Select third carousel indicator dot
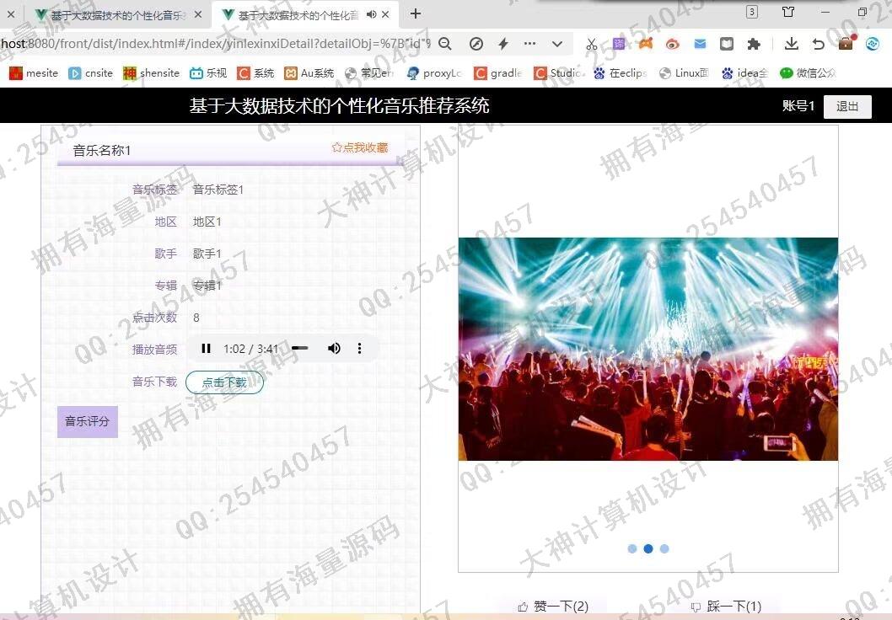Image resolution: width=892 pixels, height=620 pixels. click(x=664, y=548)
